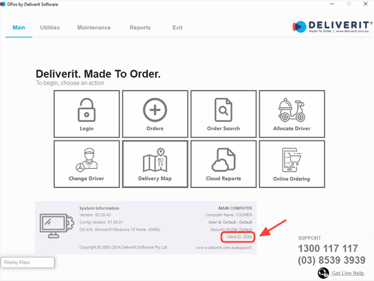Viewport: 374px width, 281px height.
Task: Open the Order Search document tile
Action: (223, 114)
